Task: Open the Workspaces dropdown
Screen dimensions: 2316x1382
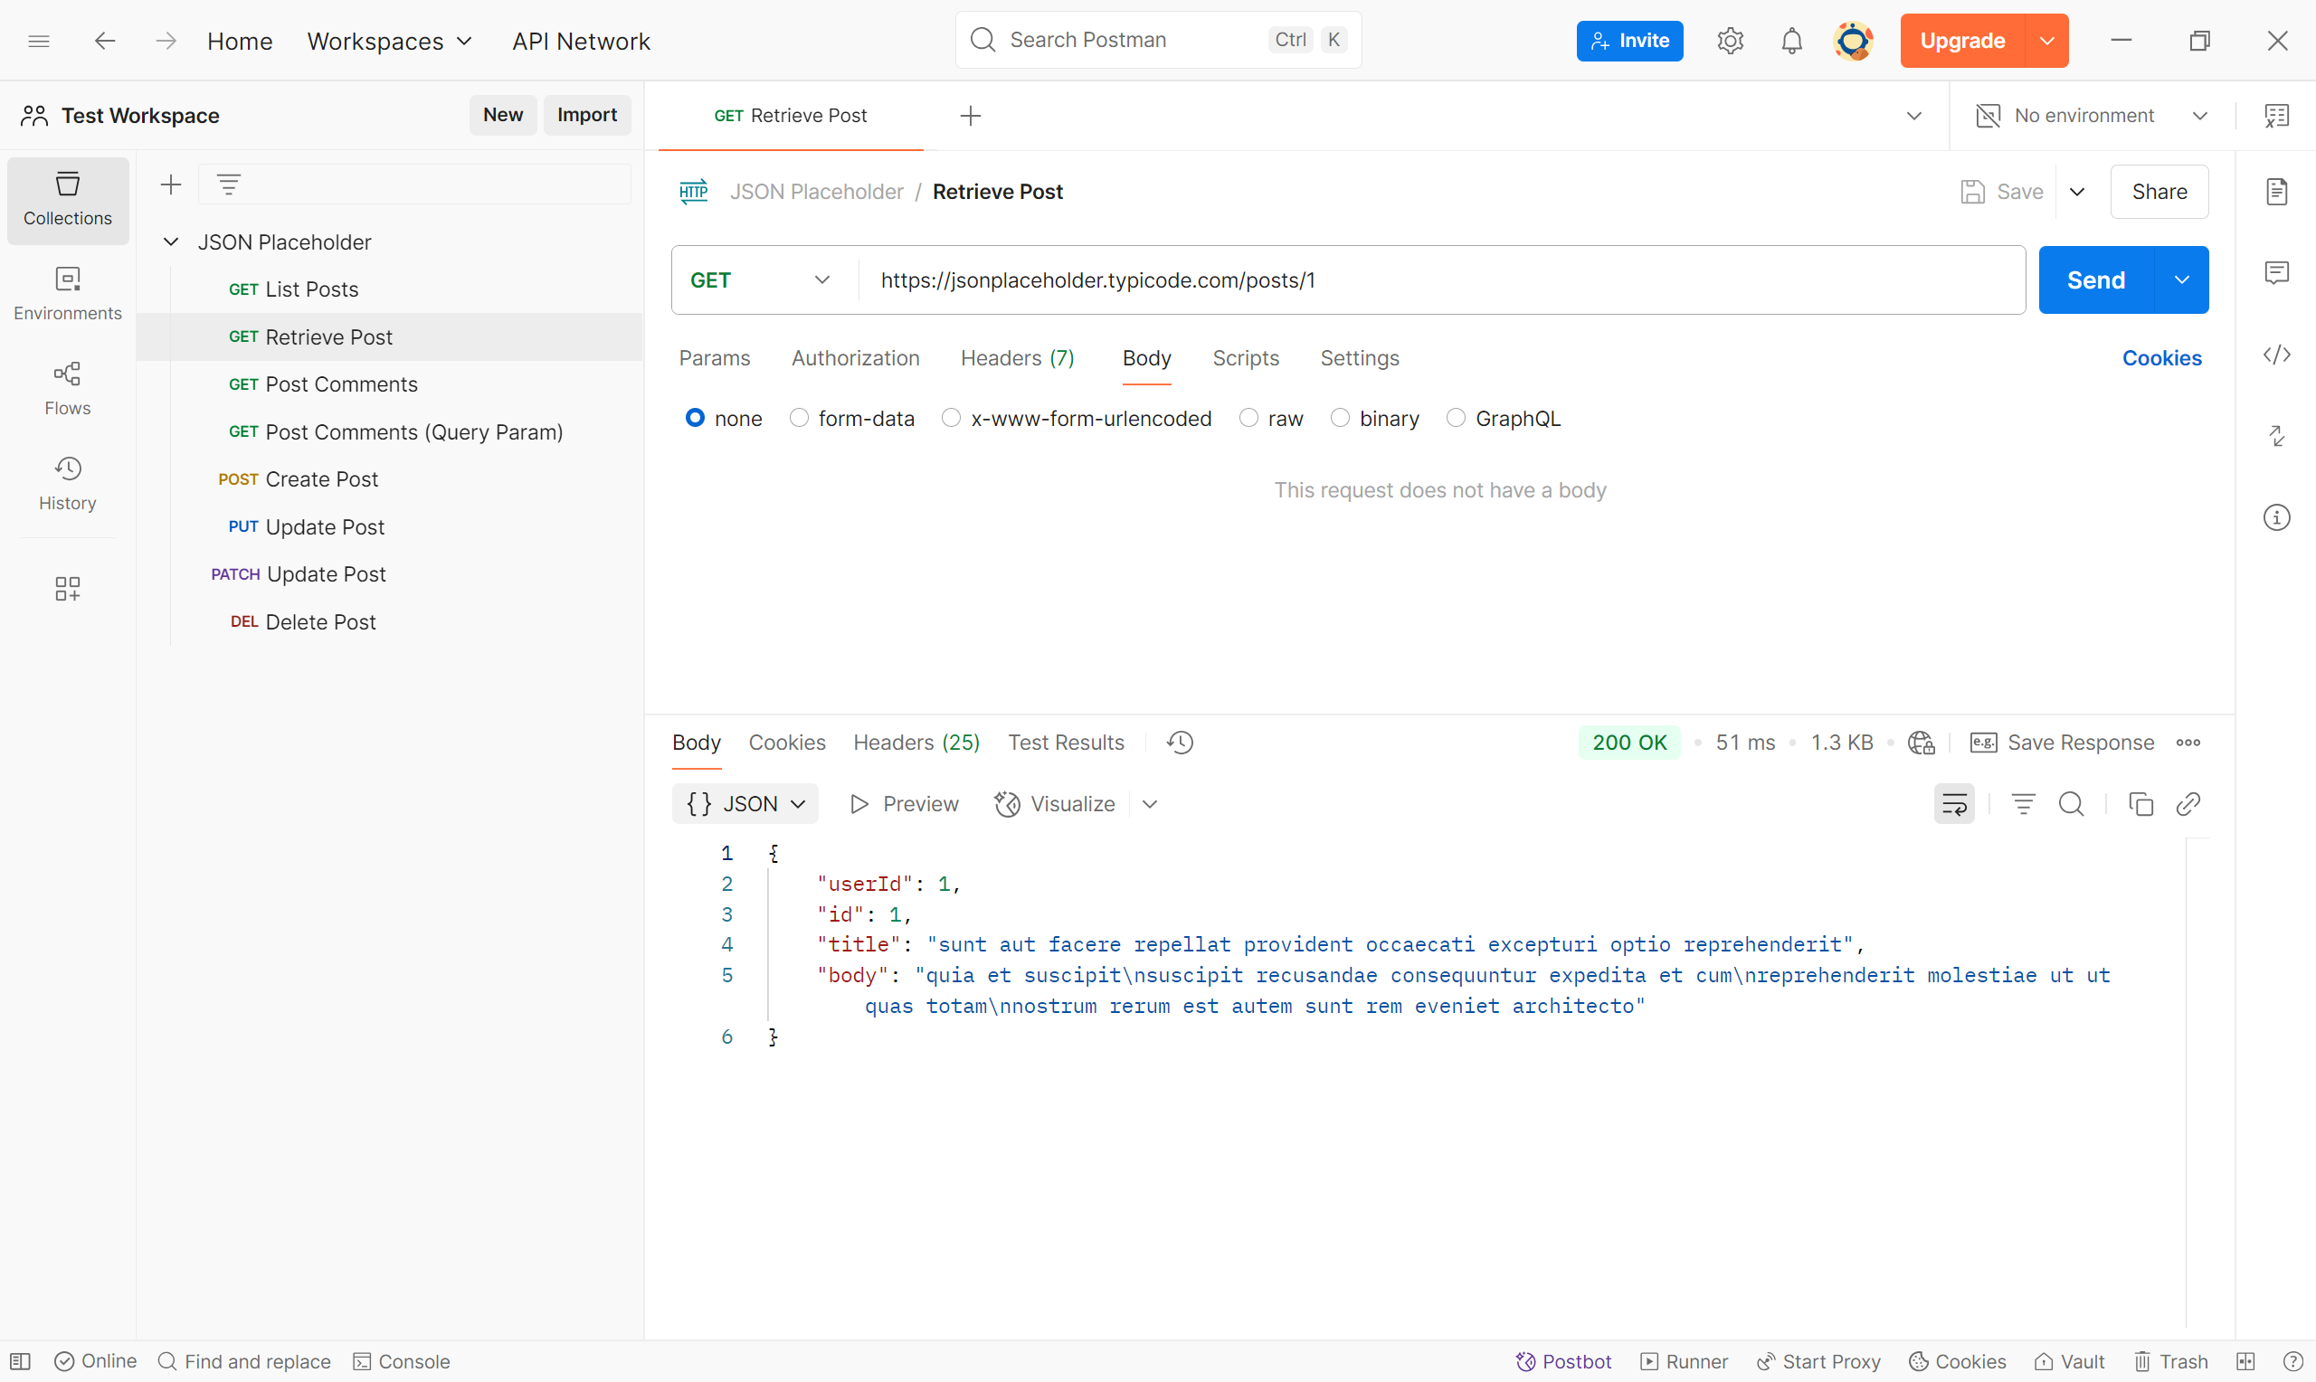Action: pos(389,41)
